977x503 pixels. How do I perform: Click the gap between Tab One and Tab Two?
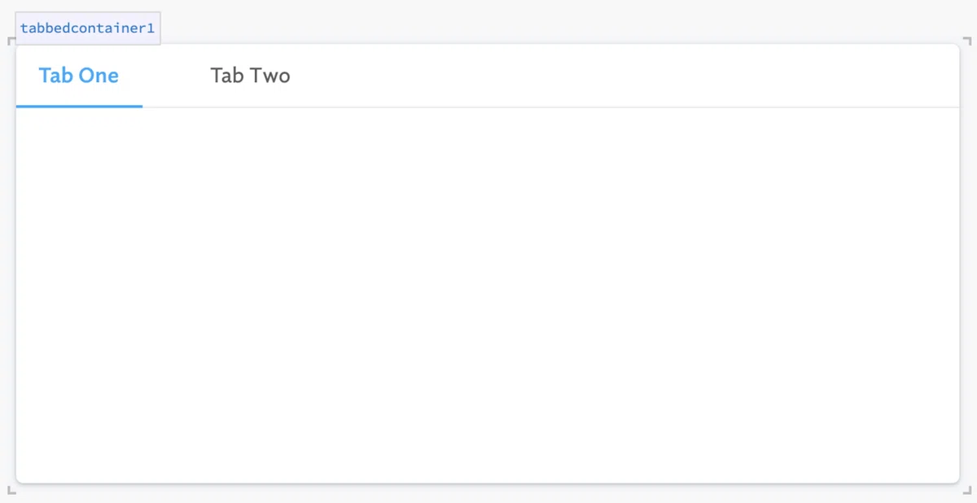pyautogui.click(x=165, y=76)
